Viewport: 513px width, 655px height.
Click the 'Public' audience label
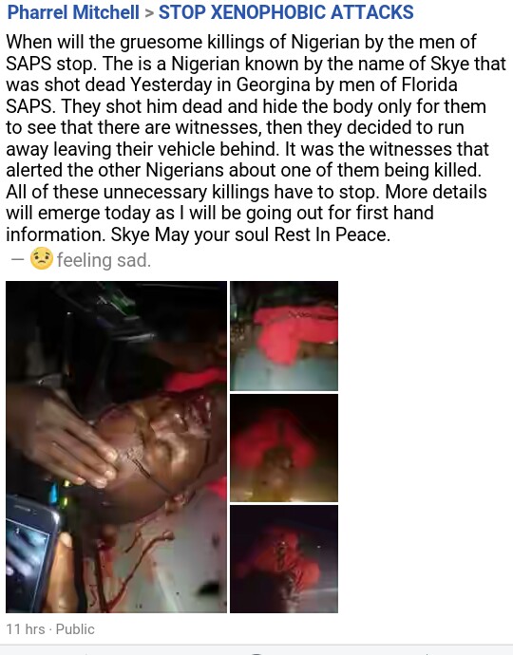75,629
